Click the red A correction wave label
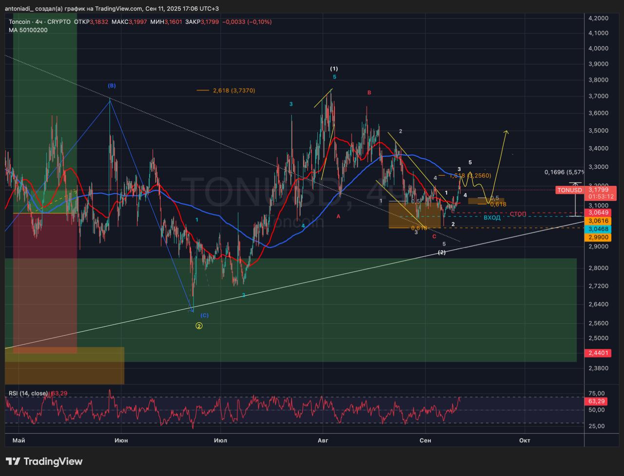The image size is (624, 476). point(338,216)
